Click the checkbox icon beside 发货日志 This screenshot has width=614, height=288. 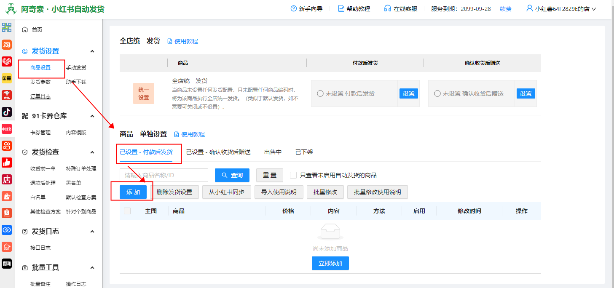click(x=25, y=232)
